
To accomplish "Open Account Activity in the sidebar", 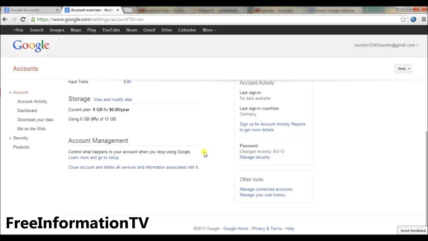I will [32, 101].
